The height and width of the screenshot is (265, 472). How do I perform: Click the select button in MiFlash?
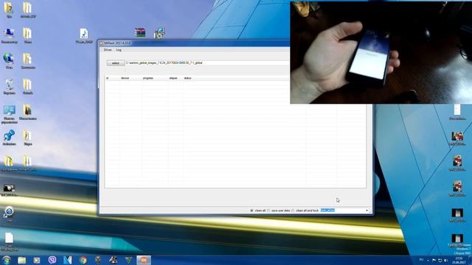[116, 63]
